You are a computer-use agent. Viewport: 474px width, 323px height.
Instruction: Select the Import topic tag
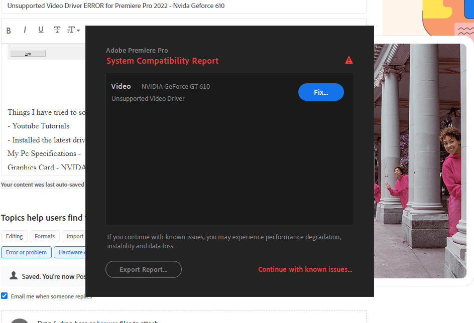click(x=74, y=236)
